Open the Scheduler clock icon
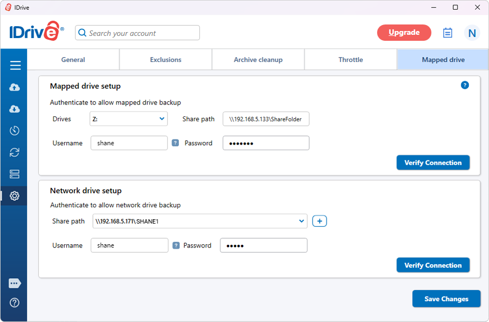Screen dimensions: 489x322 [15, 131]
